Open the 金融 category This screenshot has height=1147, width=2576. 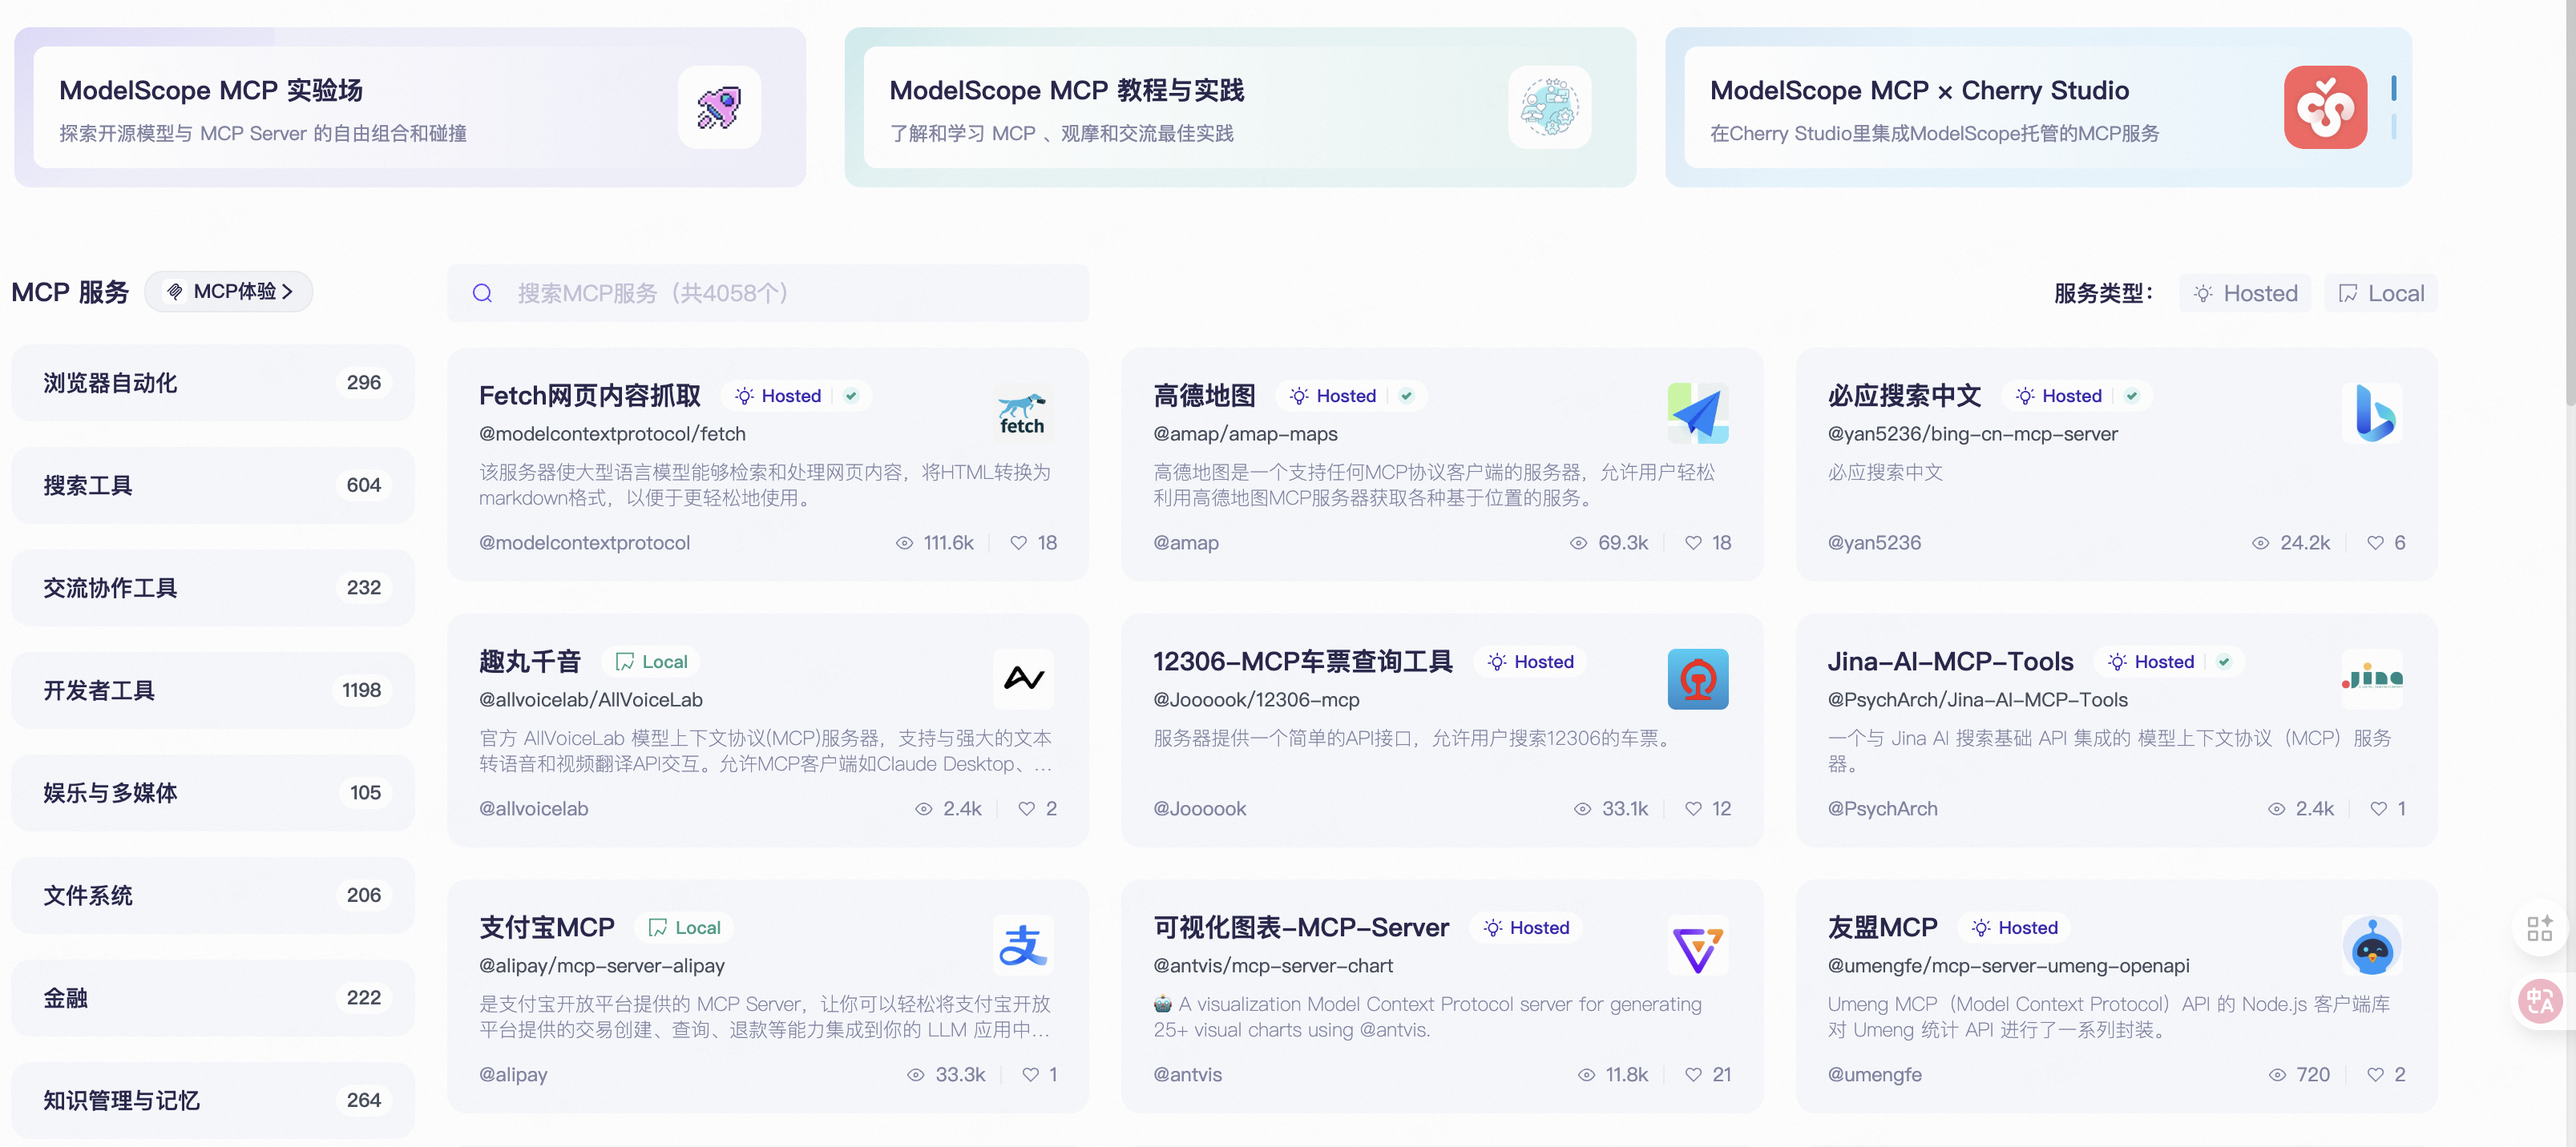[212, 997]
